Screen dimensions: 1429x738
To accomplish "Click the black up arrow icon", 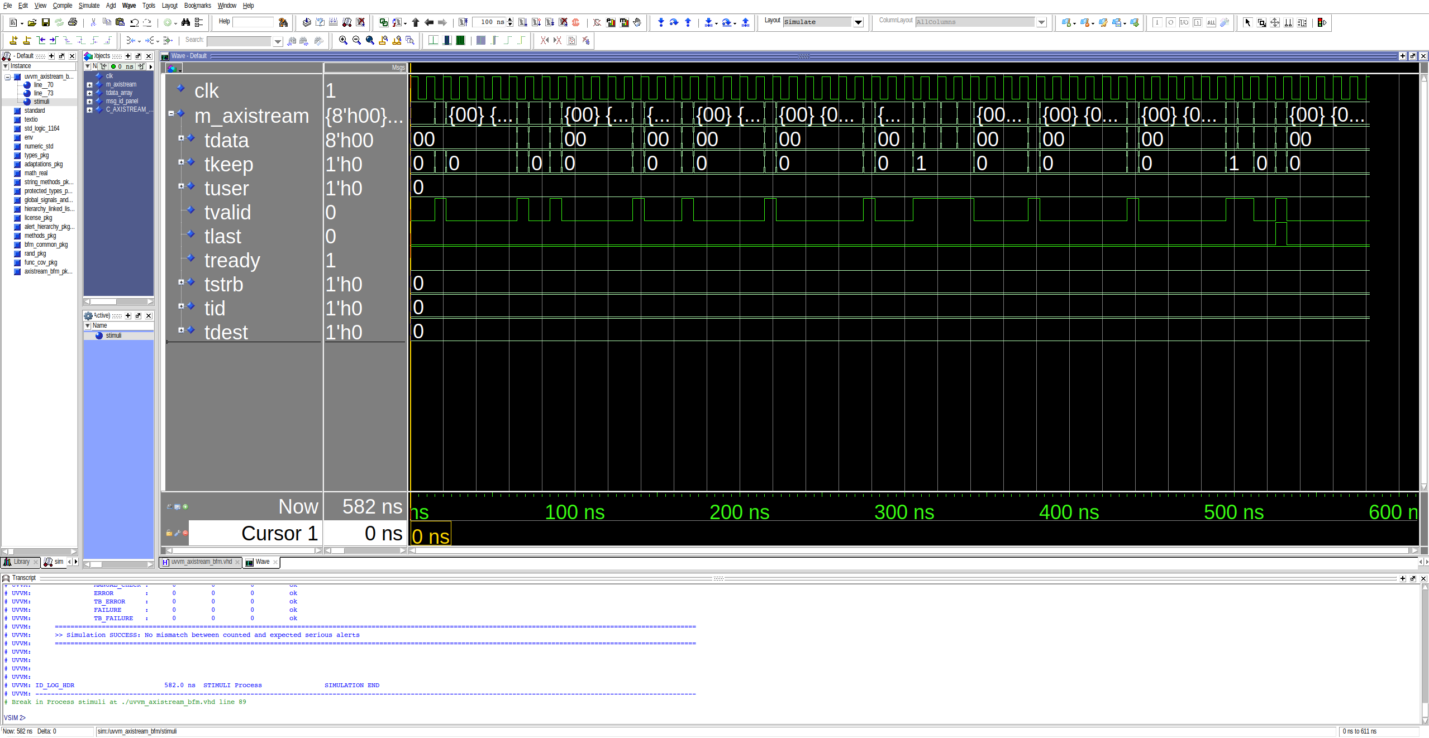I will (415, 22).
